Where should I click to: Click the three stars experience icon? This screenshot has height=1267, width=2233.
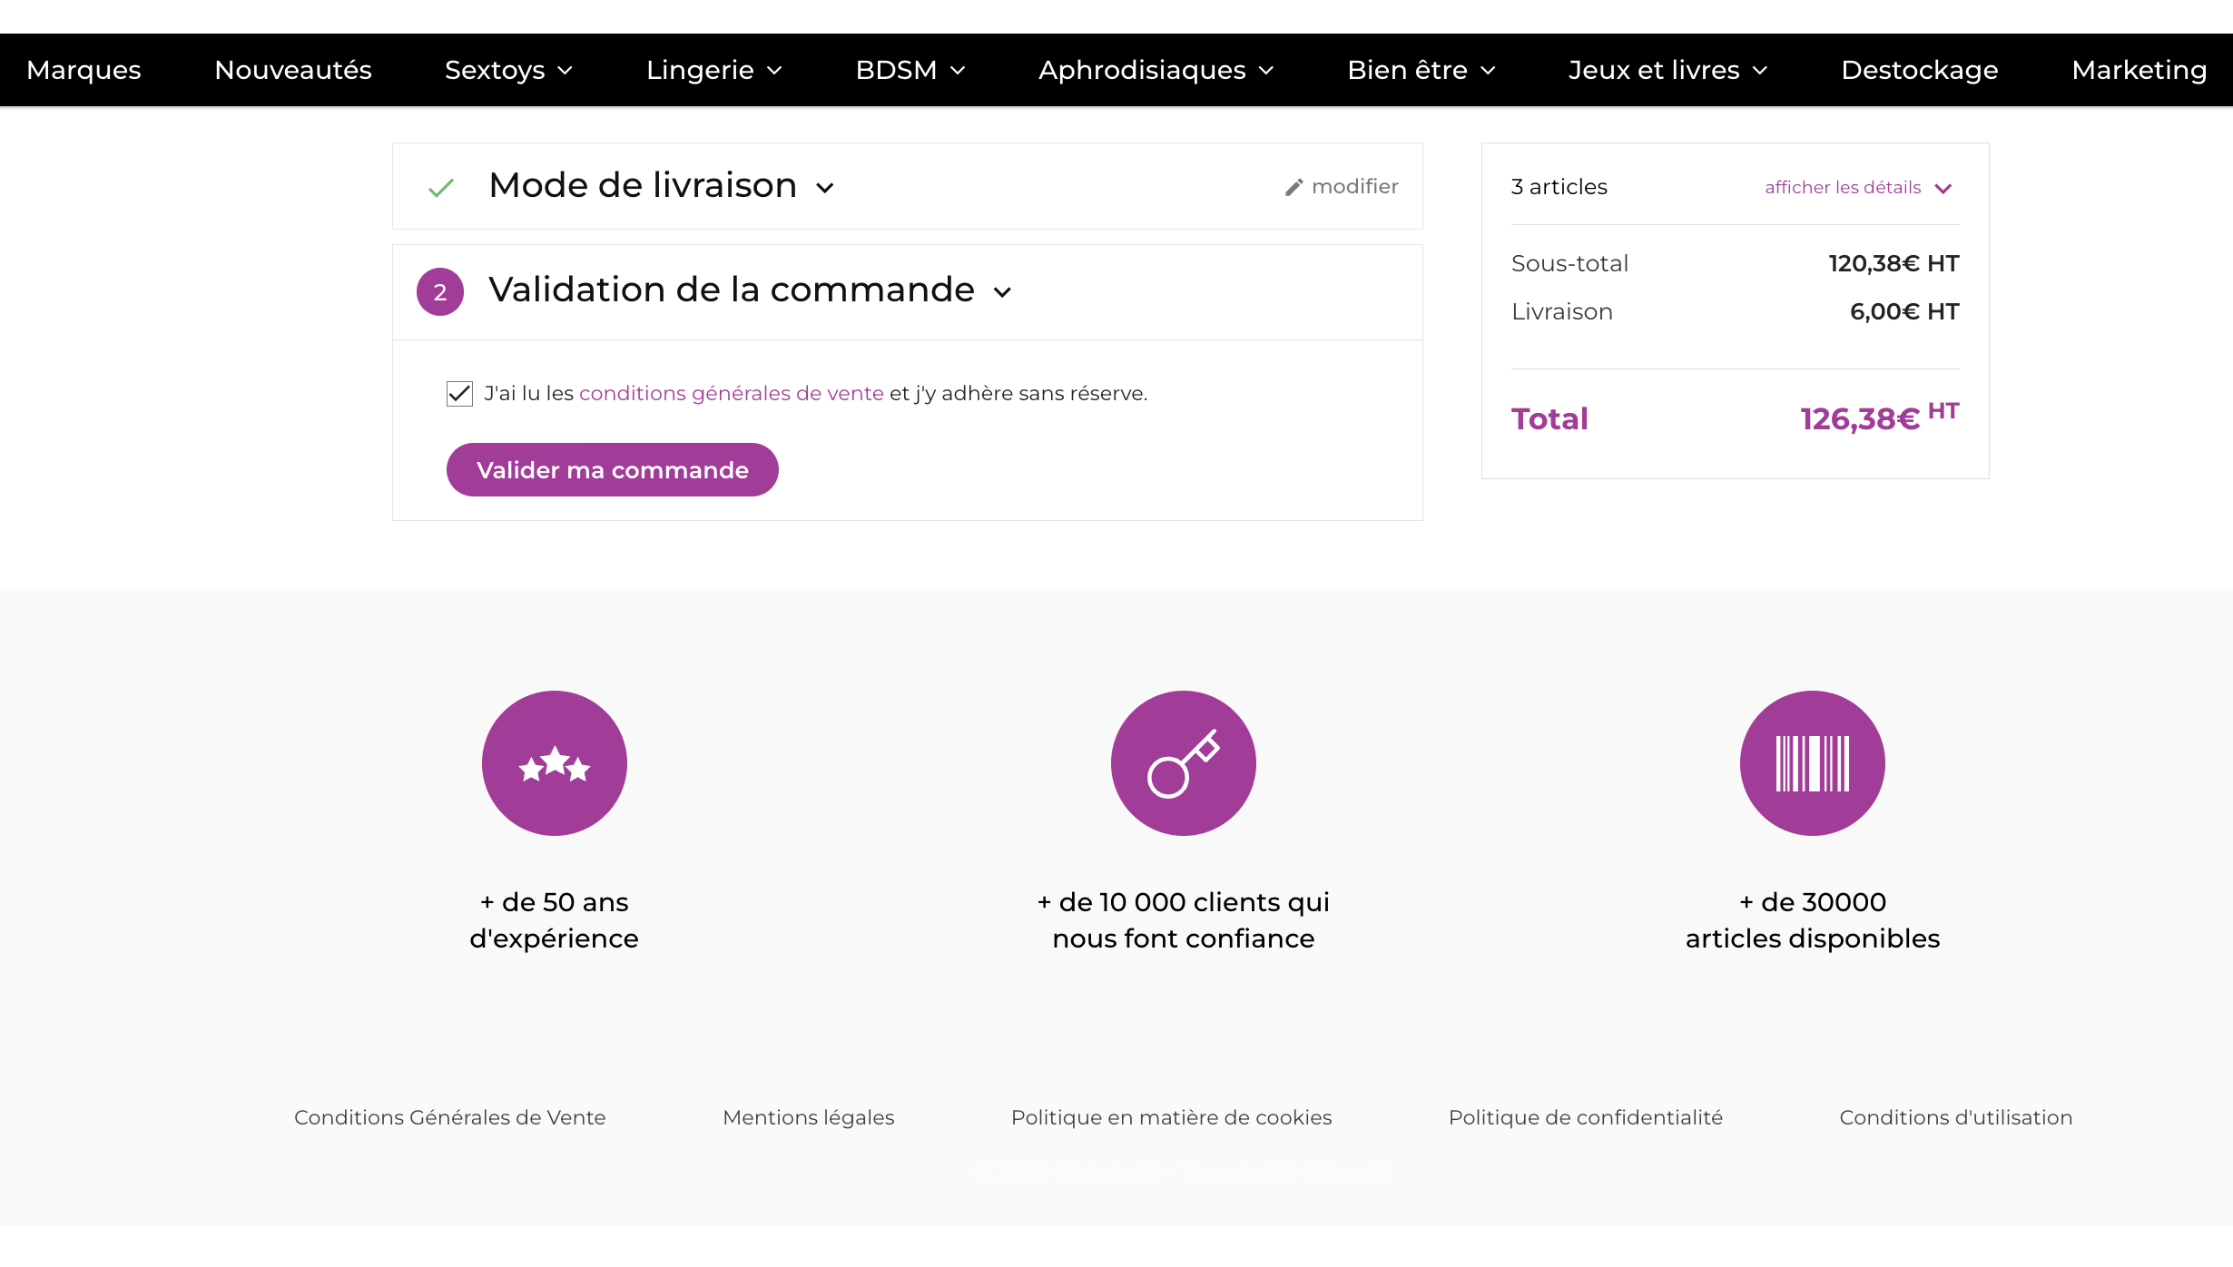pyautogui.click(x=554, y=763)
